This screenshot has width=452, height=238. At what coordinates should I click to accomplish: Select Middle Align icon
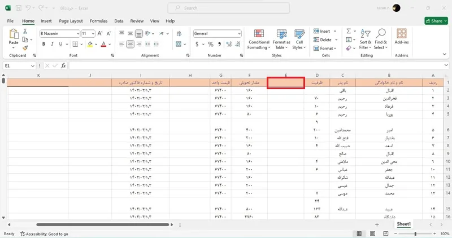point(131,33)
